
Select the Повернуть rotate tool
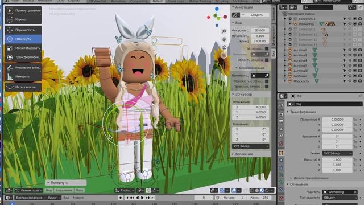point(23,39)
